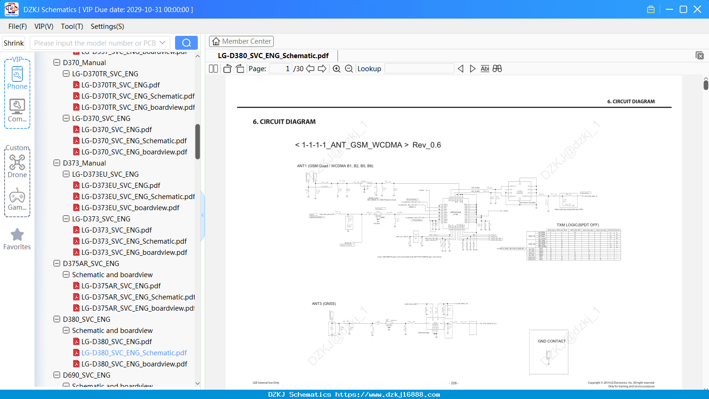Screen dimensions: 709x399
Task: Open the Game console category
Action: tap(17, 199)
